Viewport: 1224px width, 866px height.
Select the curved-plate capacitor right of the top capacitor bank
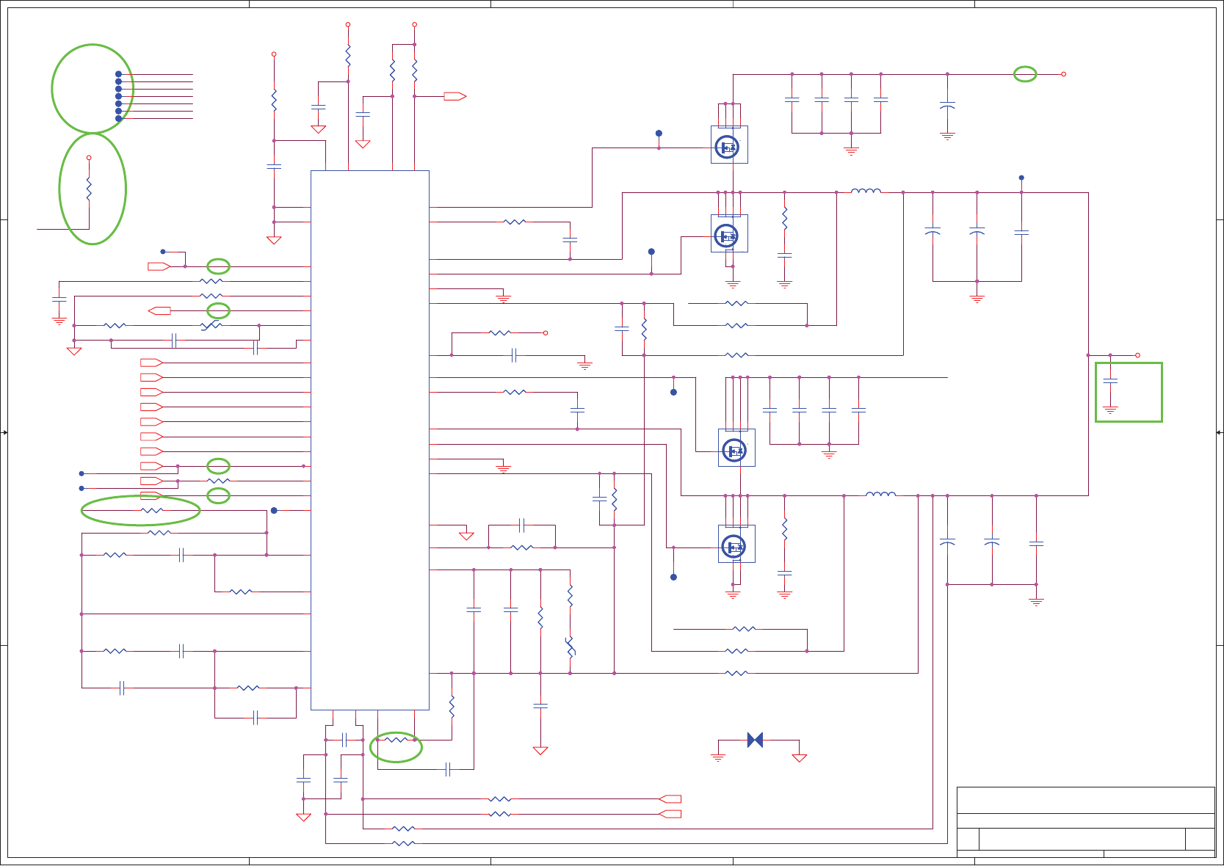(947, 106)
